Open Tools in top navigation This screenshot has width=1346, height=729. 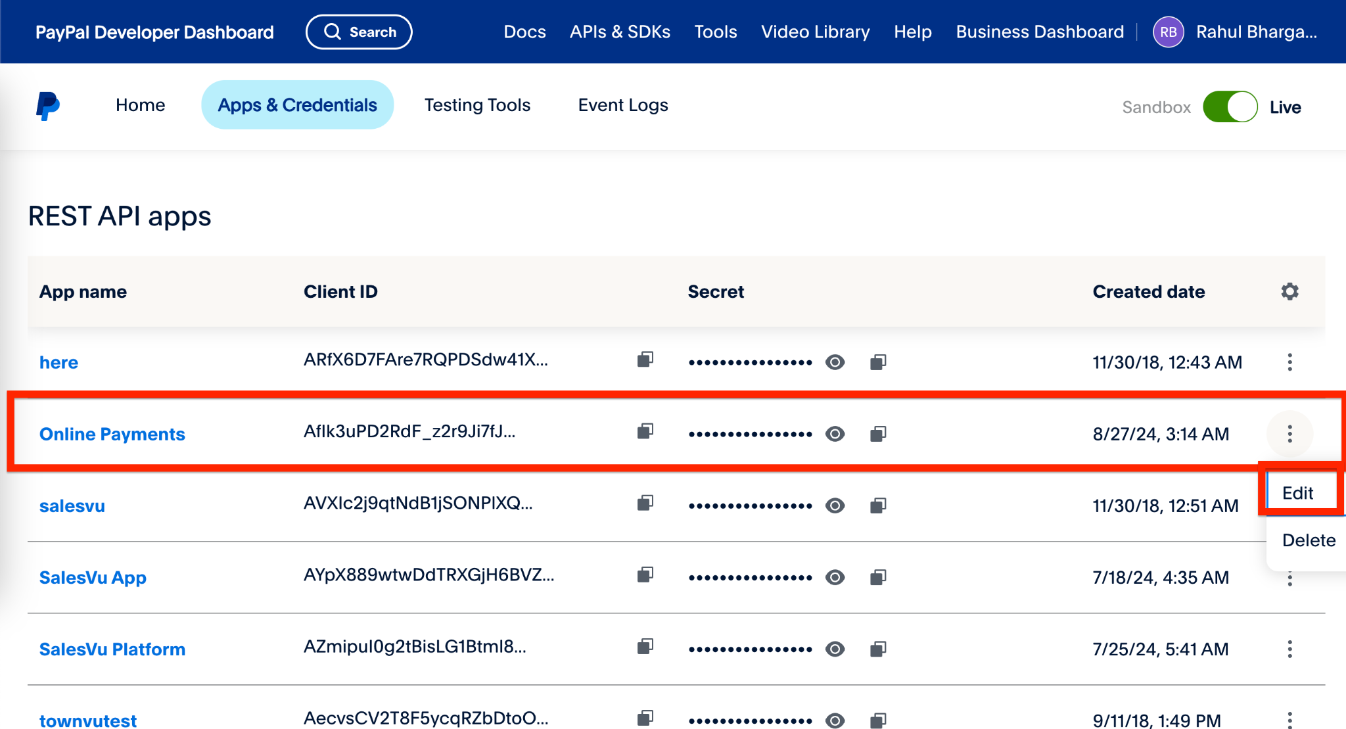pyautogui.click(x=716, y=32)
